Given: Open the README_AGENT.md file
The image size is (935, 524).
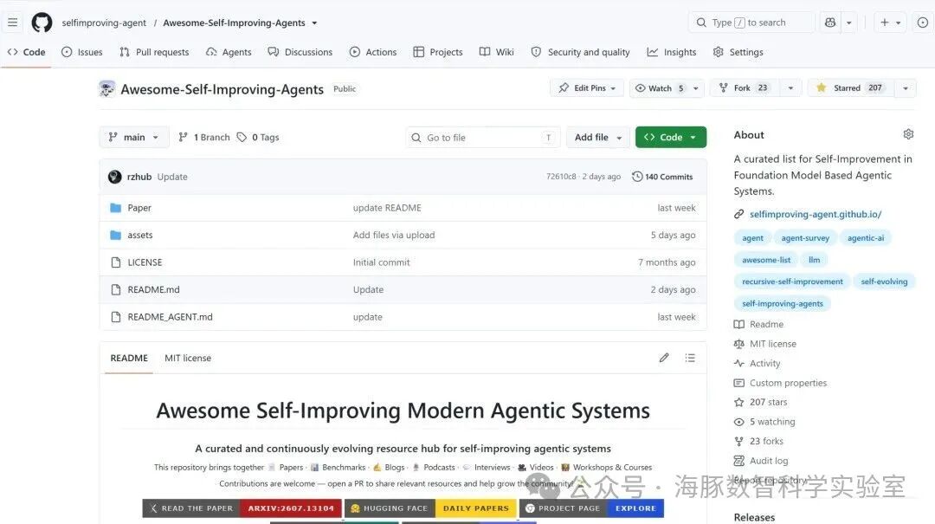Looking at the screenshot, I should click(170, 317).
